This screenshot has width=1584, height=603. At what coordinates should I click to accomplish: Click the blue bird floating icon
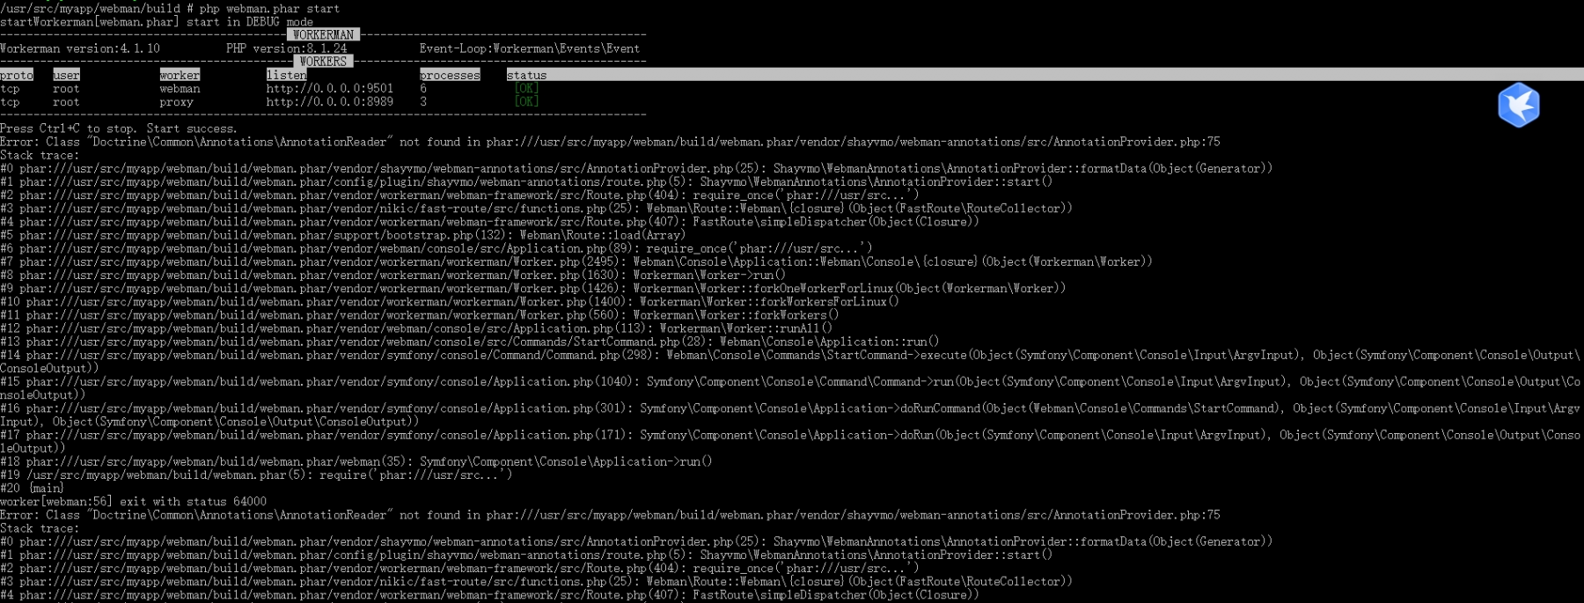(x=1519, y=106)
